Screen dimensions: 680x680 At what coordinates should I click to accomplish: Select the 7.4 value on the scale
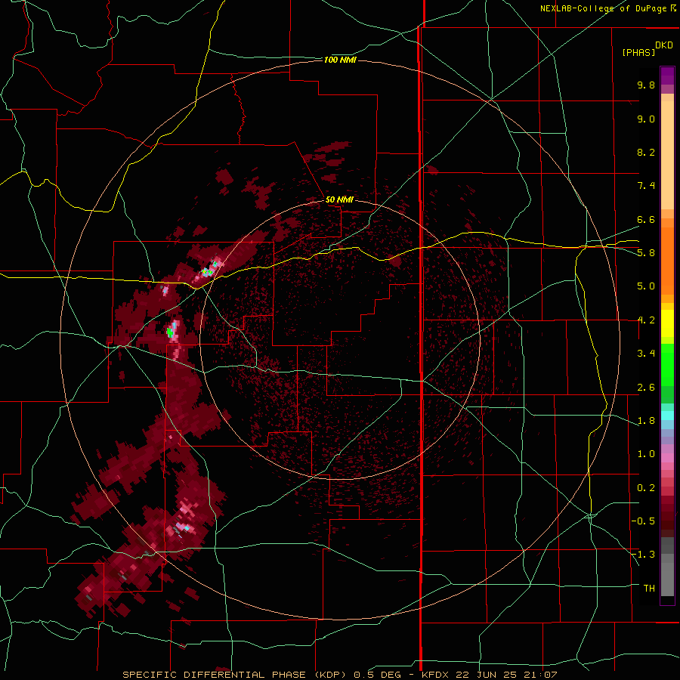[x=646, y=186]
